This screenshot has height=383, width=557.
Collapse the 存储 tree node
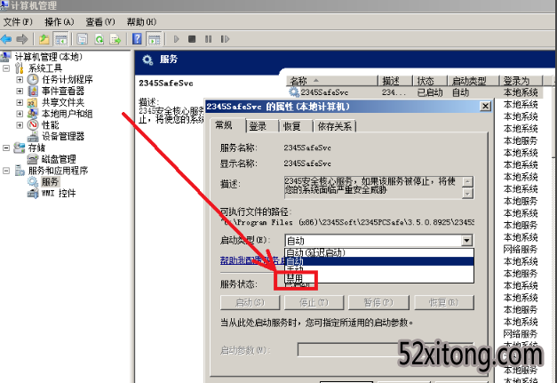click(x=6, y=148)
